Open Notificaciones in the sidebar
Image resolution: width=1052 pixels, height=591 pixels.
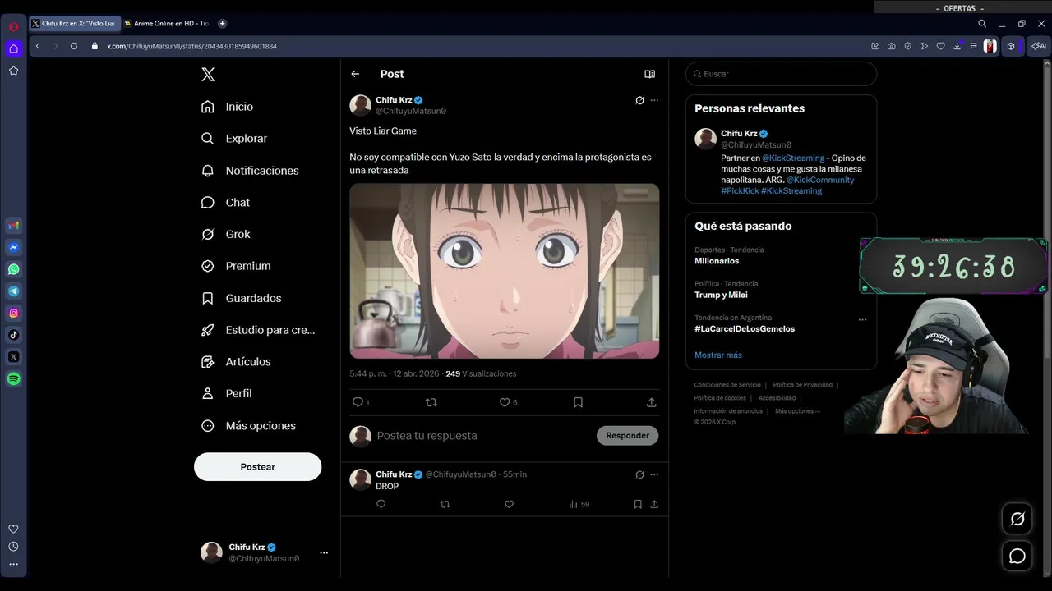click(x=251, y=171)
